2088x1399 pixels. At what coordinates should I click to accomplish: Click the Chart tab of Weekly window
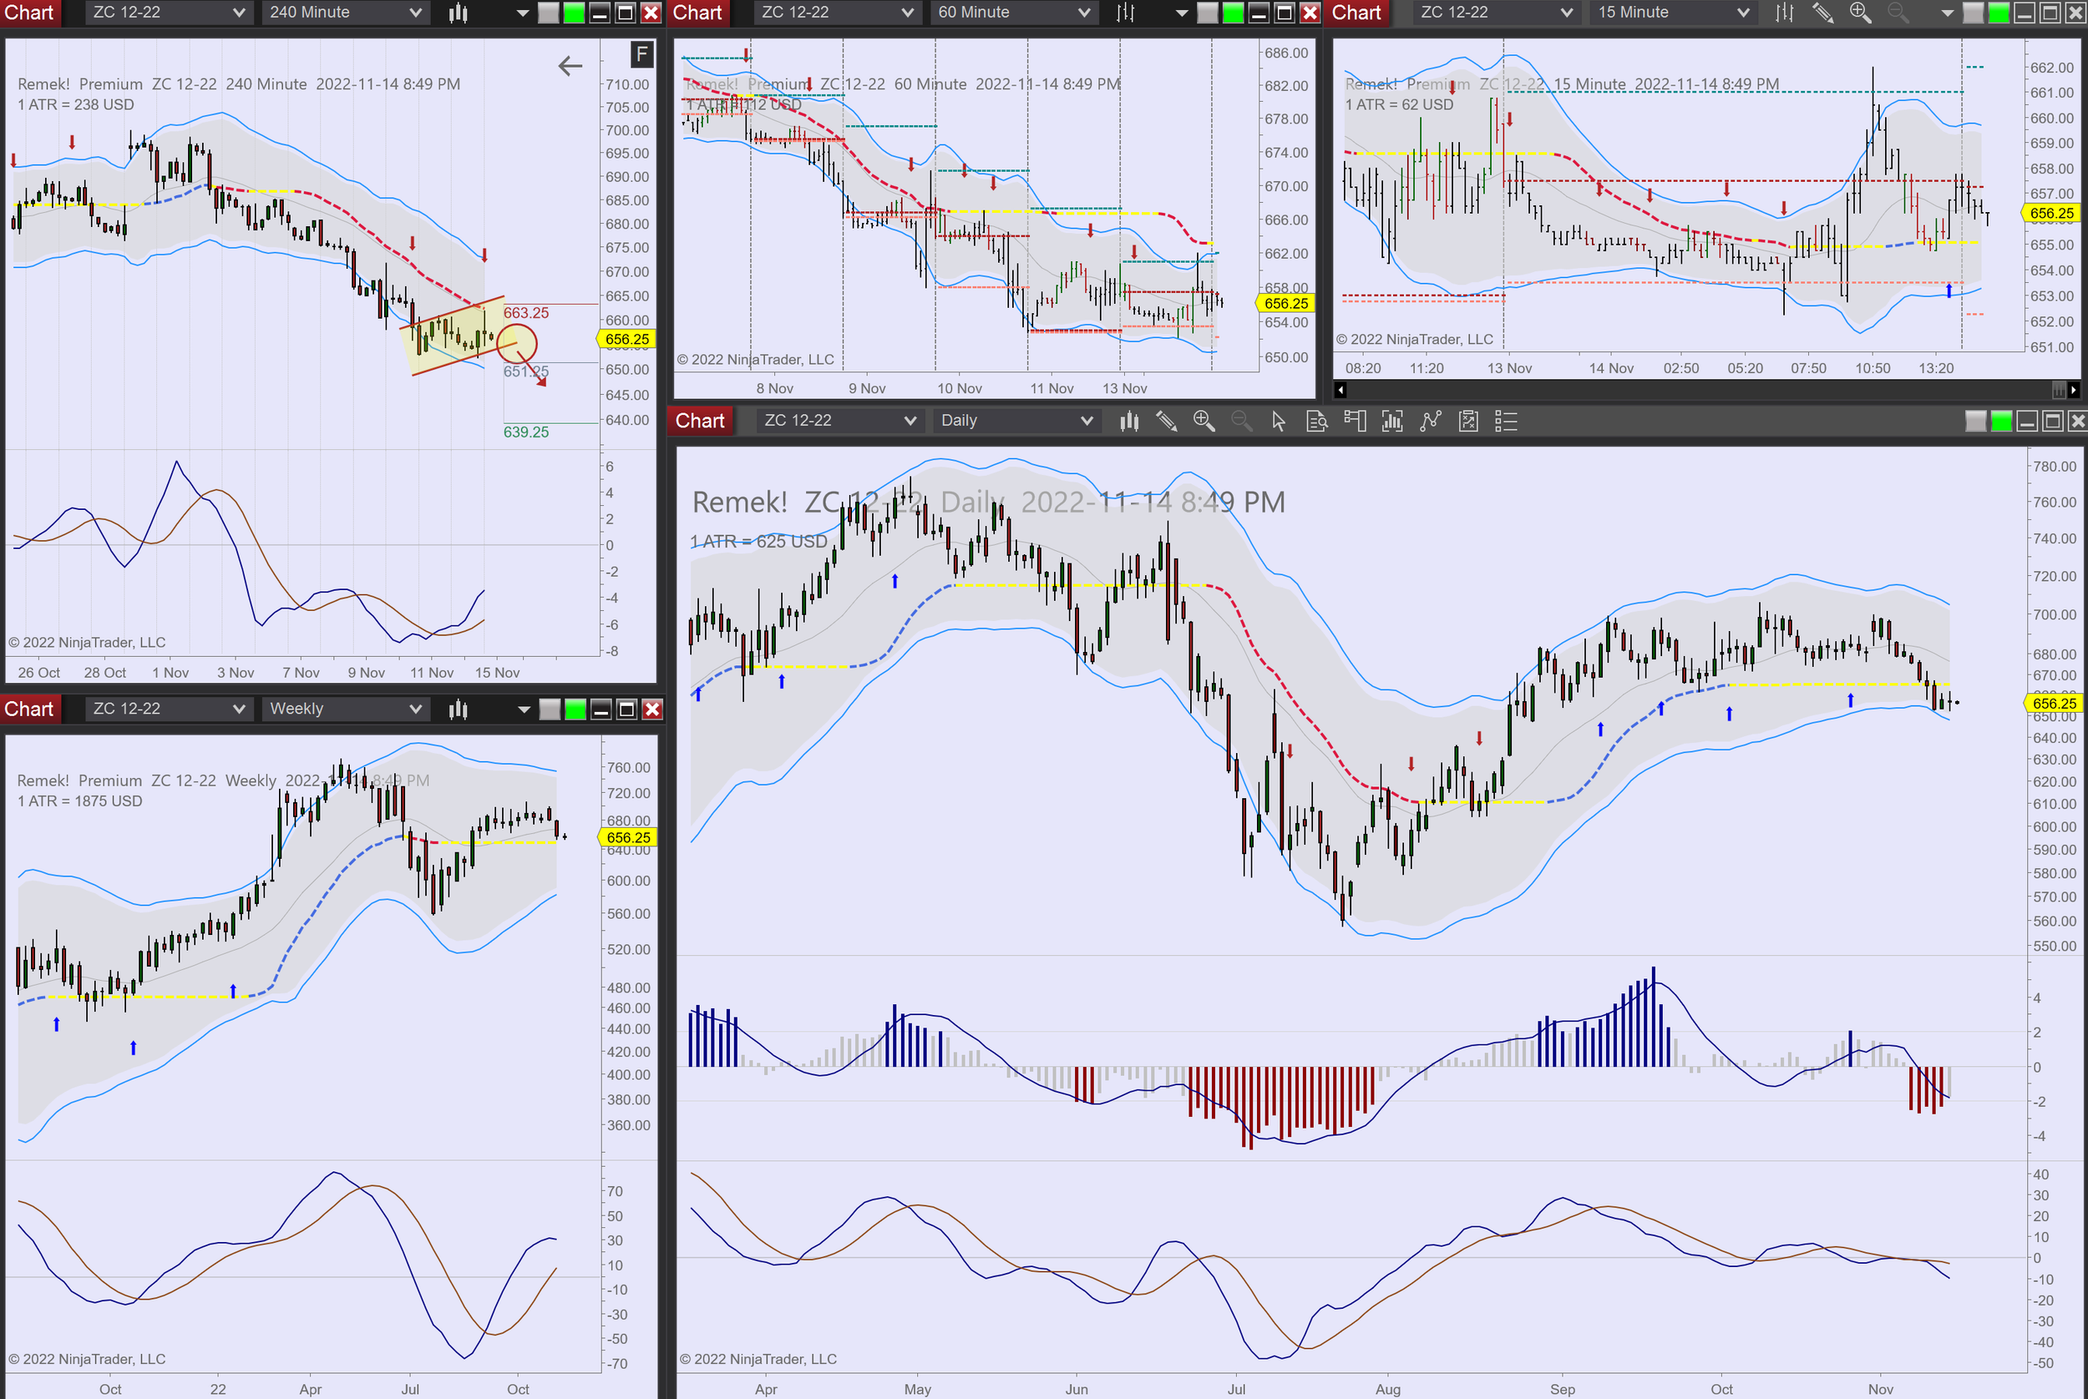pos(29,710)
